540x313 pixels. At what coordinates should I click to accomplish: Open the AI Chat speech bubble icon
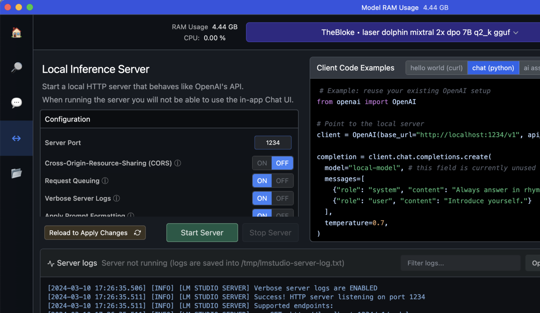tap(17, 103)
